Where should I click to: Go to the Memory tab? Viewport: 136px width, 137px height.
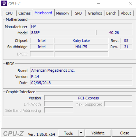[63, 13]
